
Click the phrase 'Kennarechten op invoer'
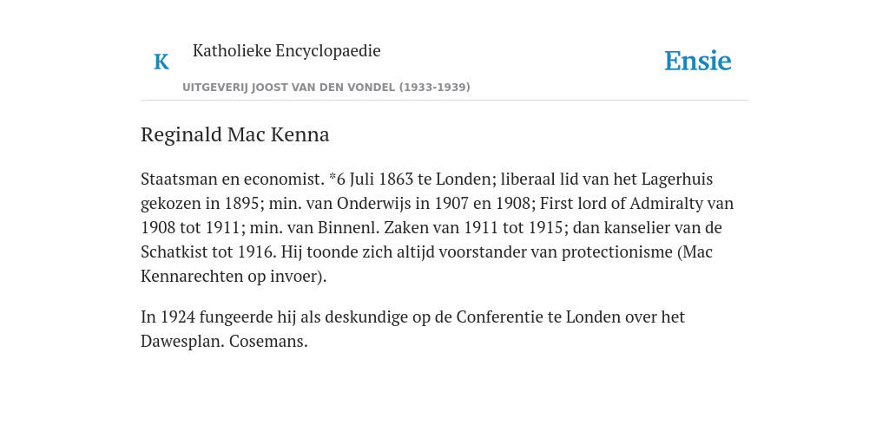231,277
